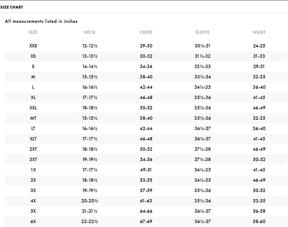Click the 34-36 chest measurement
The height and width of the screenshot is (227, 288).
[x=146, y=67]
